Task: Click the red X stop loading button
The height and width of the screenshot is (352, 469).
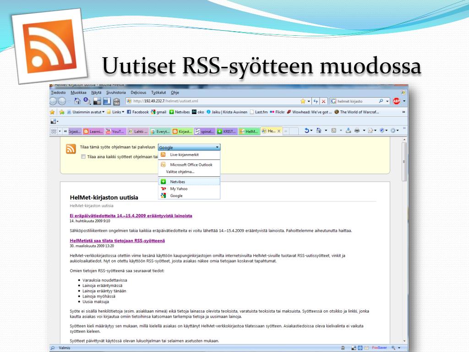Action: (x=323, y=101)
